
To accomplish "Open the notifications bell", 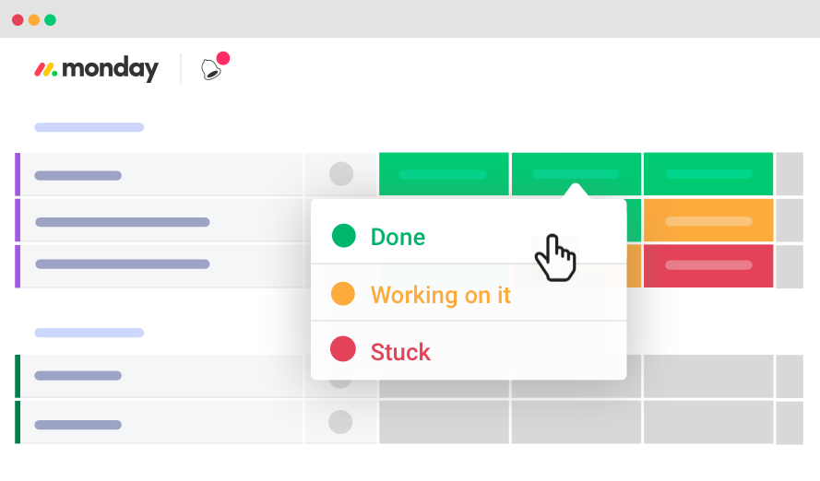I will point(212,69).
